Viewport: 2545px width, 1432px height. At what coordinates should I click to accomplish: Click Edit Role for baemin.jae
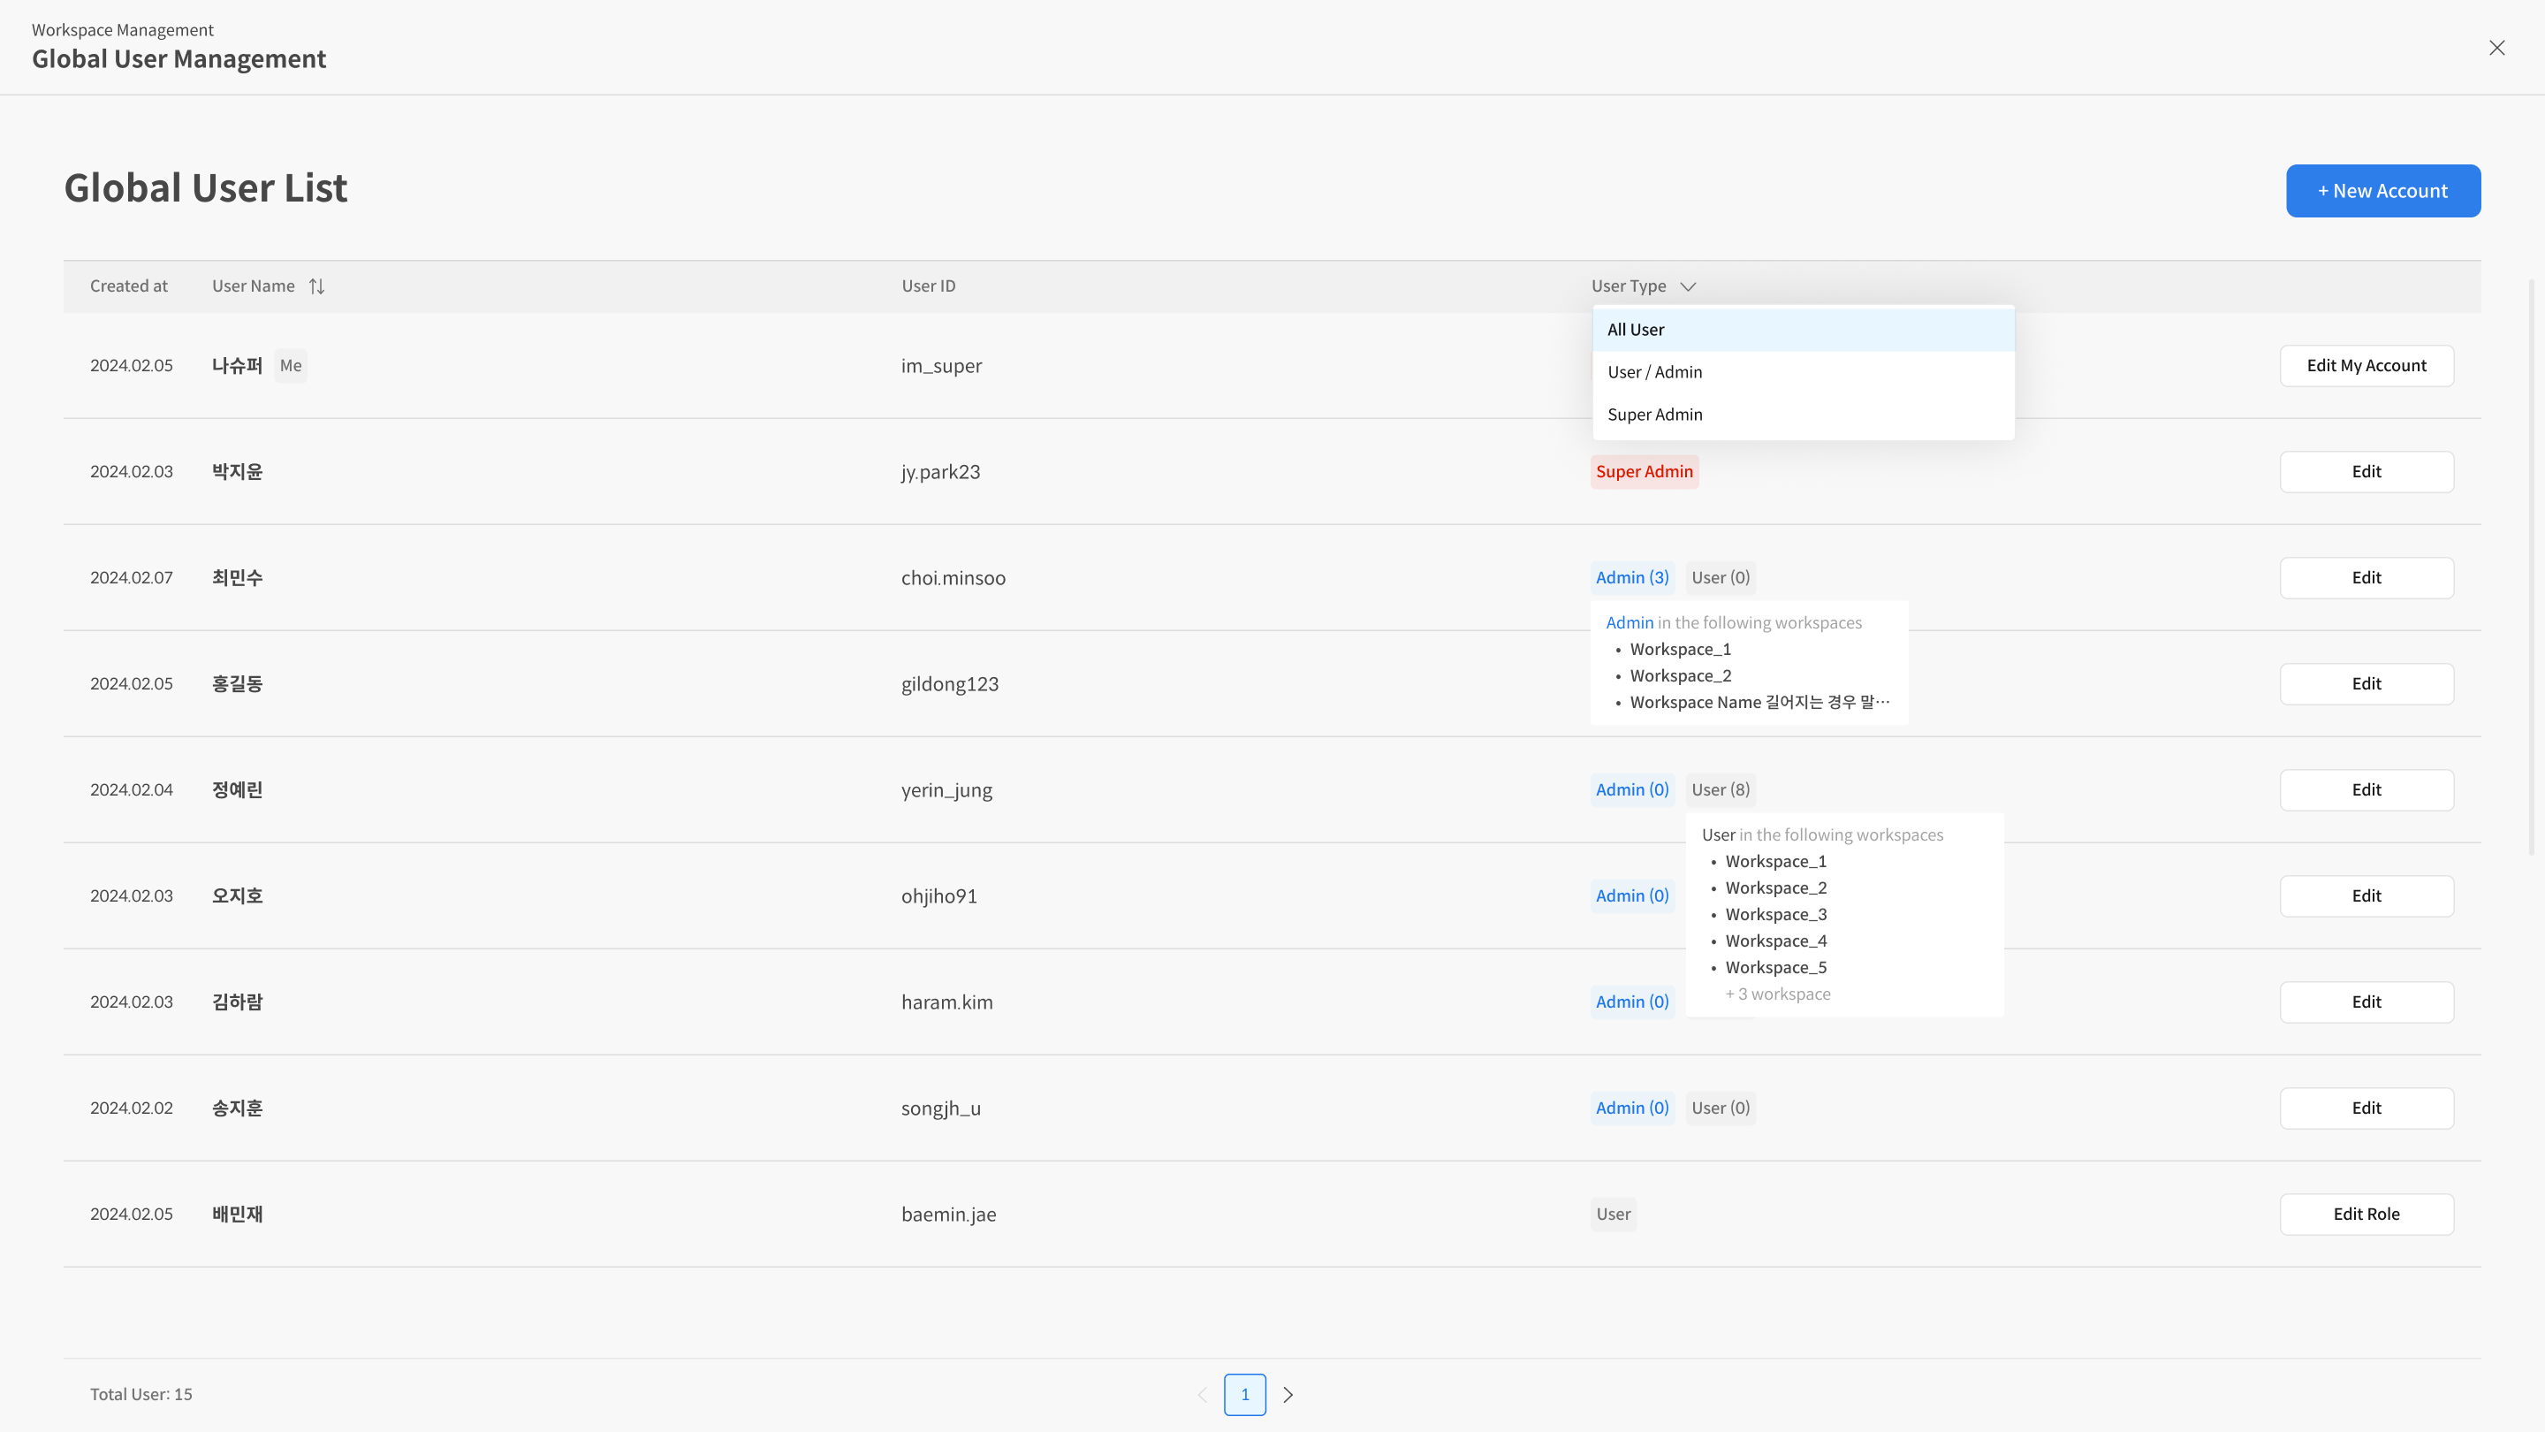[x=2366, y=1214]
